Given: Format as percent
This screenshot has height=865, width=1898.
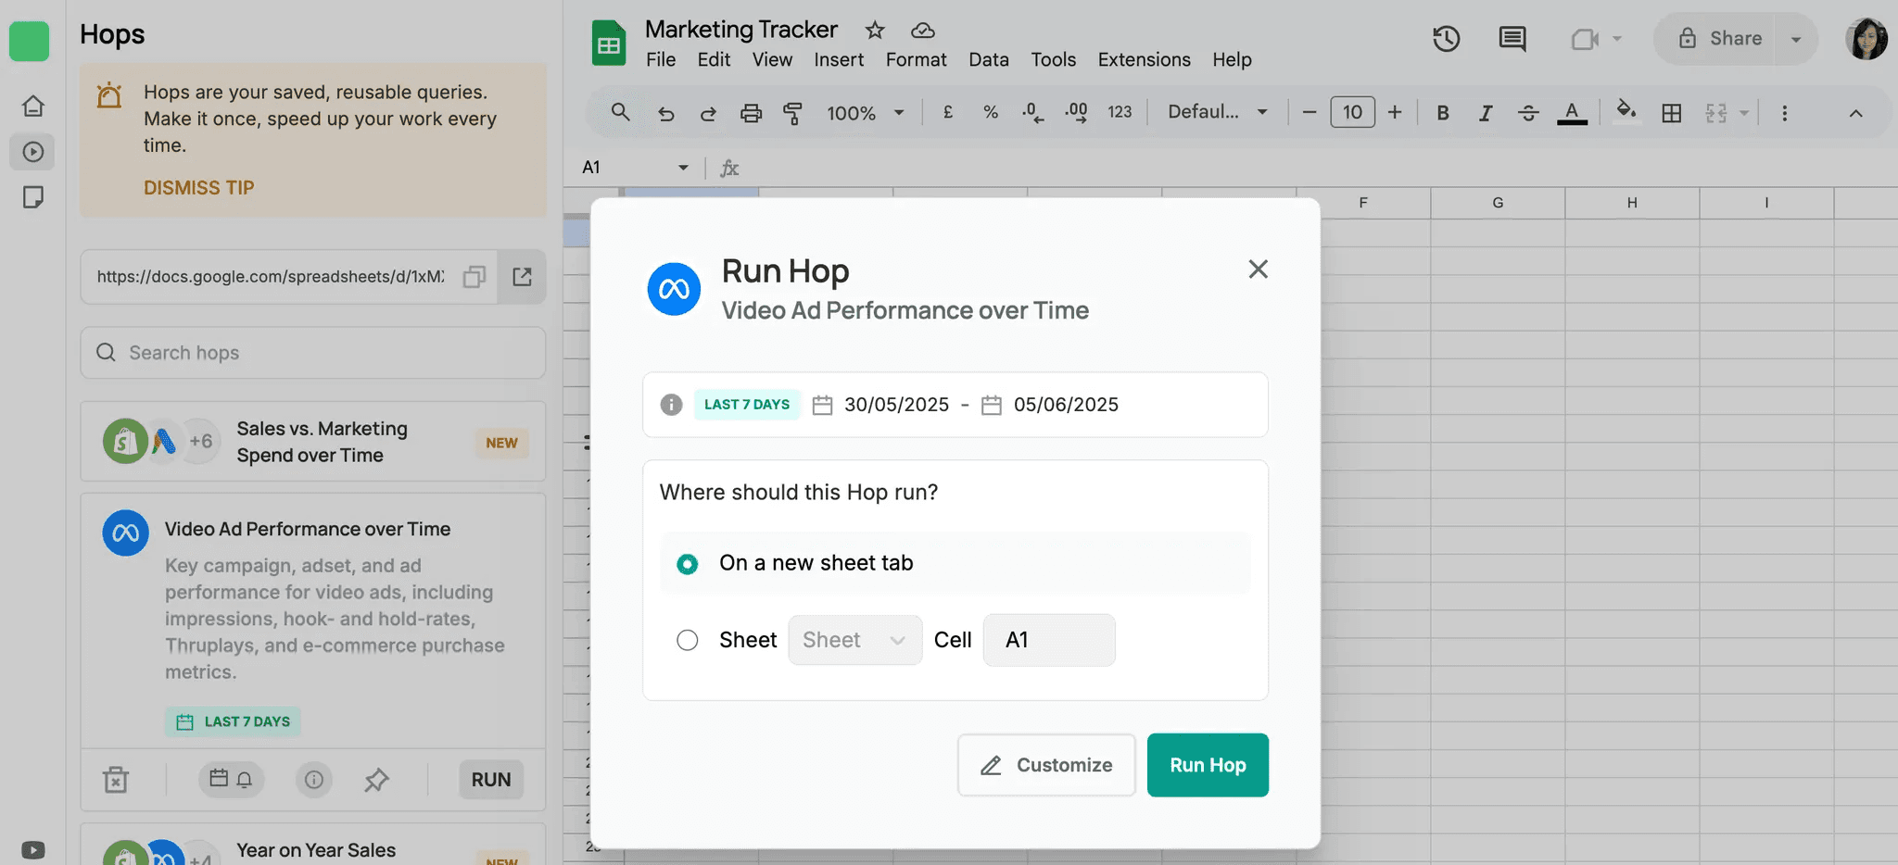Looking at the screenshot, I should tap(991, 113).
